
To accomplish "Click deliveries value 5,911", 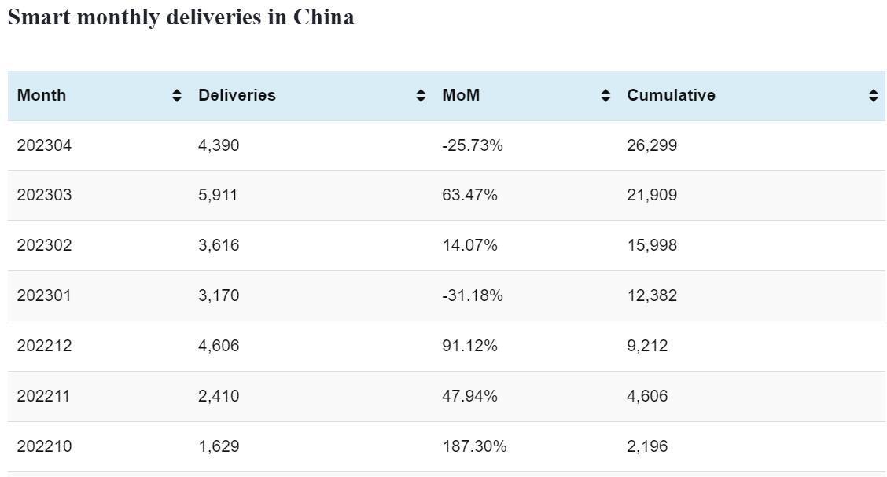I will (218, 195).
